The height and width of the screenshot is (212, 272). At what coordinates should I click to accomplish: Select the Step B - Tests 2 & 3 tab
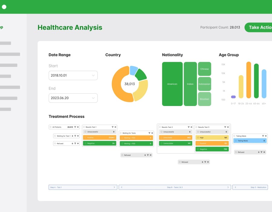tap(175, 187)
